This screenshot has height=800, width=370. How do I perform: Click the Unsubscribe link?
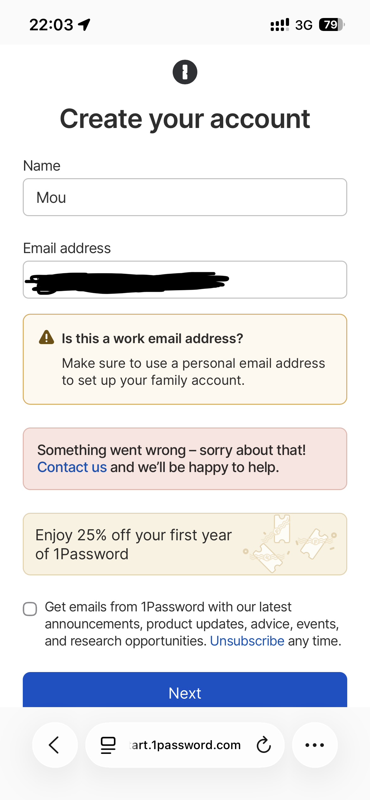(247, 641)
